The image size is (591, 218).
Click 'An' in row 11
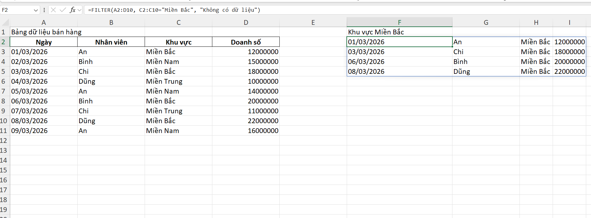coord(111,131)
